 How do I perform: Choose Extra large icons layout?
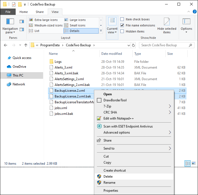[x=43, y=20]
